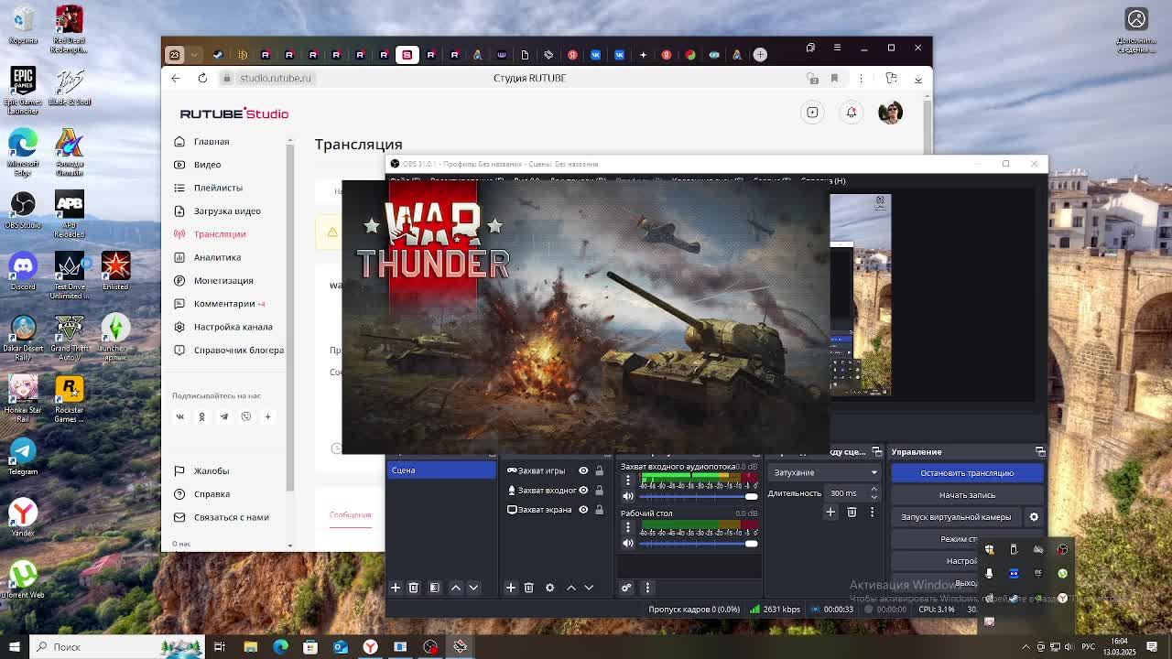Open audio mixer three-dot menu
The height and width of the screenshot is (659, 1172).
point(647,588)
